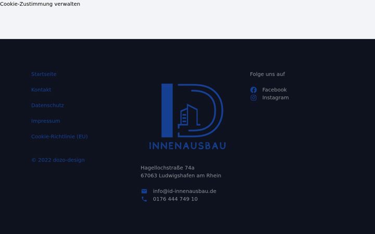
Task: Open Cookie-Richtlinie (EU) link
Action: point(59,137)
